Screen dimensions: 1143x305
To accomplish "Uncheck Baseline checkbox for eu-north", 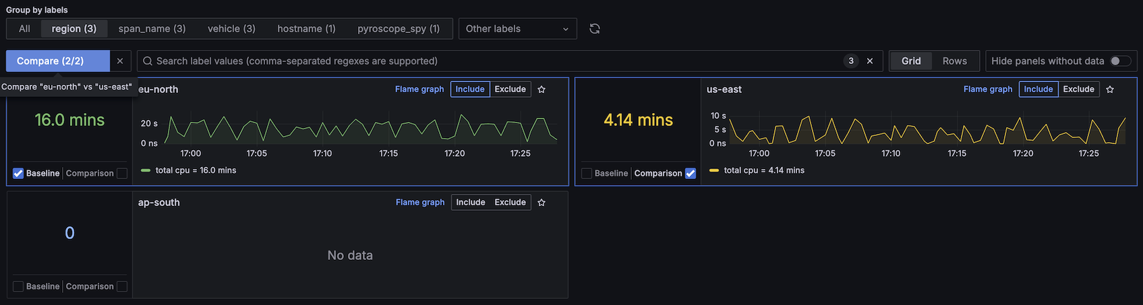I will coord(18,173).
